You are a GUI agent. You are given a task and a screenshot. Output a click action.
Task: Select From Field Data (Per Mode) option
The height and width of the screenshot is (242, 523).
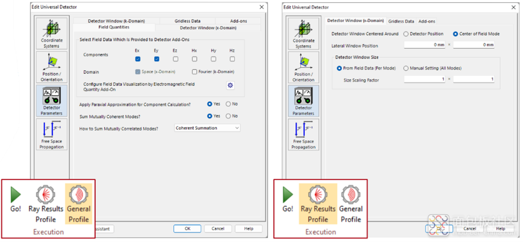pos(340,68)
